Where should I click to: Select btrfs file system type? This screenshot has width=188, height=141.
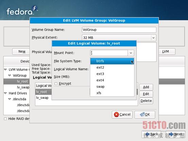pyautogui.click(x=112, y=61)
